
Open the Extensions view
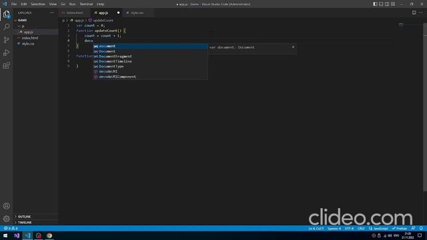coord(6,65)
